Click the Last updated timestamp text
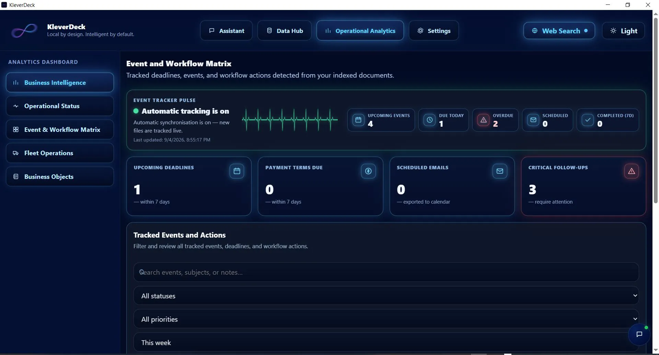The image size is (659, 355). (172, 140)
